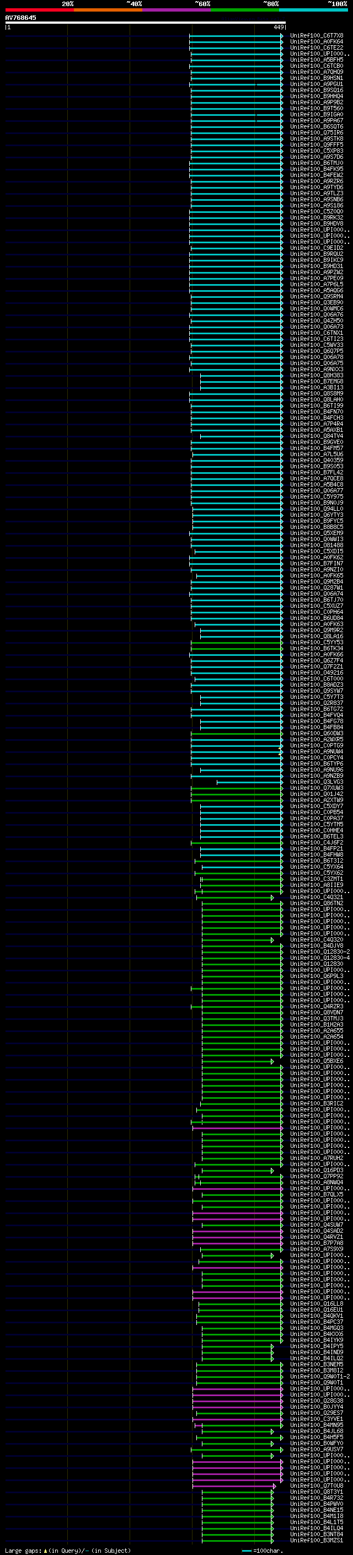Select the UniRef100_Q2R837 label
Screen dimensions: 353x1555
tap(317, 703)
